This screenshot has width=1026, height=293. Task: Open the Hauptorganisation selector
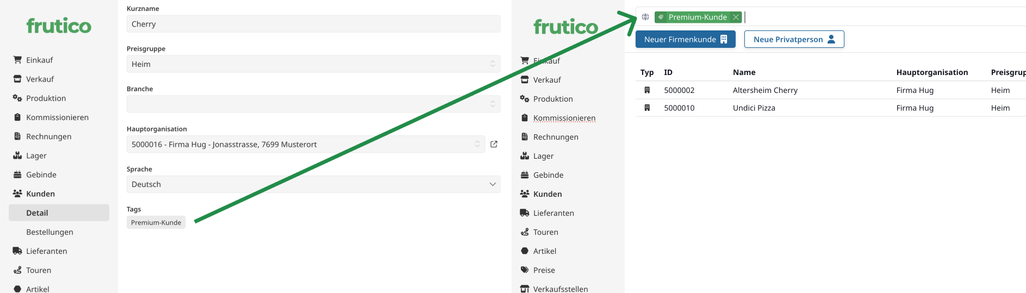tap(305, 144)
